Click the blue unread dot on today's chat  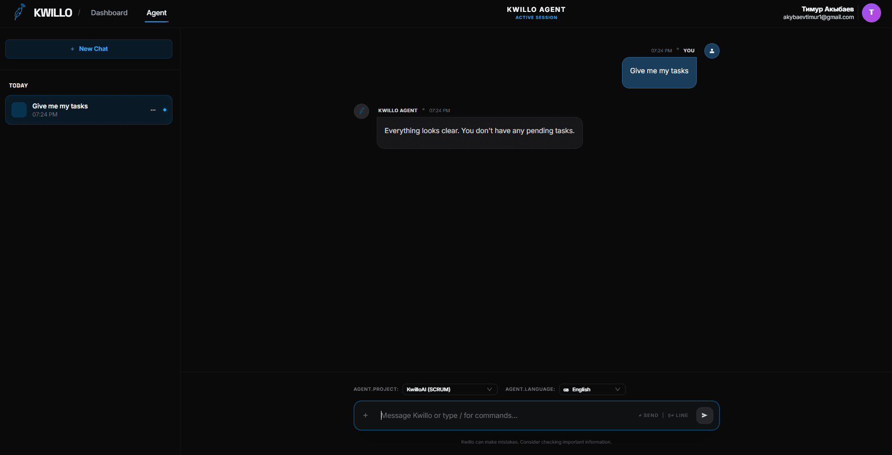coord(165,110)
